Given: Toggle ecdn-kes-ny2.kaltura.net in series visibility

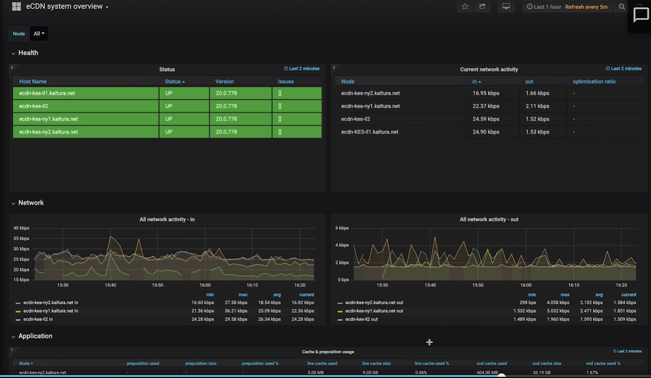Looking at the screenshot, I should pos(50,303).
